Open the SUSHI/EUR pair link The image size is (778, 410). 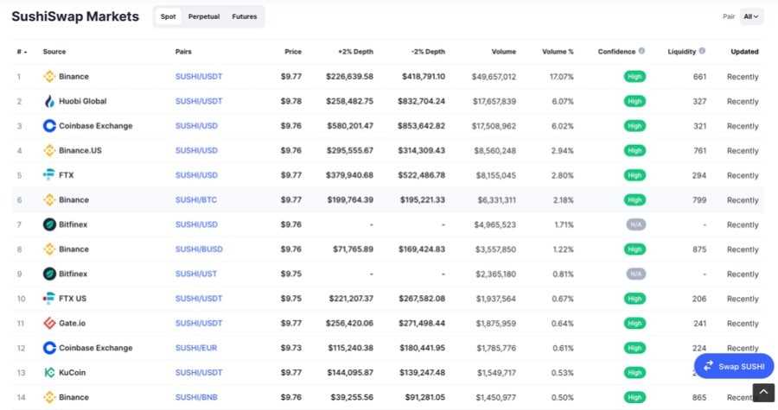tap(198, 349)
